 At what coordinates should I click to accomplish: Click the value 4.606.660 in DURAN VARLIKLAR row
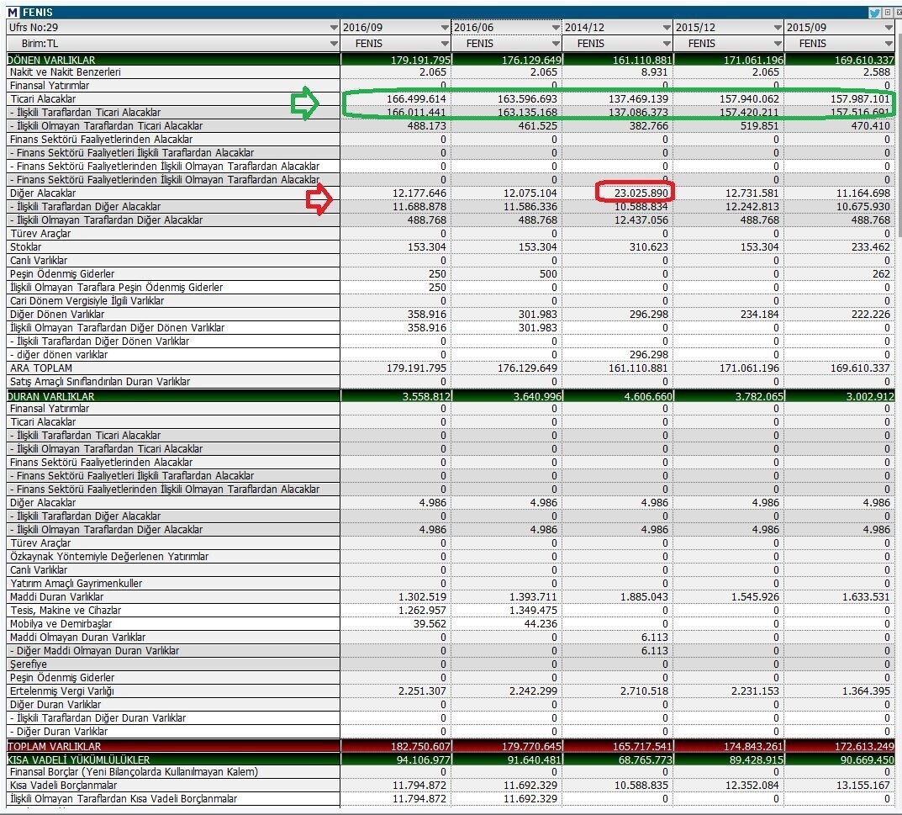point(648,396)
